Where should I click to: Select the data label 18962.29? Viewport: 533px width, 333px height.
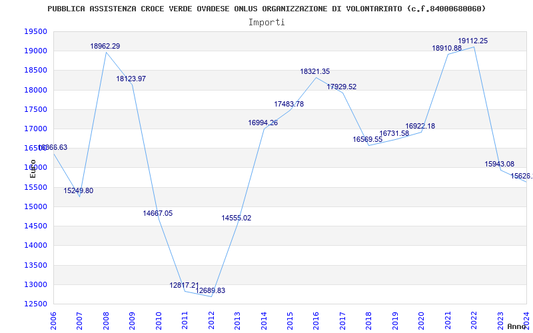(105, 46)
